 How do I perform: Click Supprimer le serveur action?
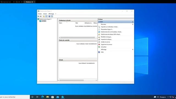pyautogui.click(x=106, y=45)
